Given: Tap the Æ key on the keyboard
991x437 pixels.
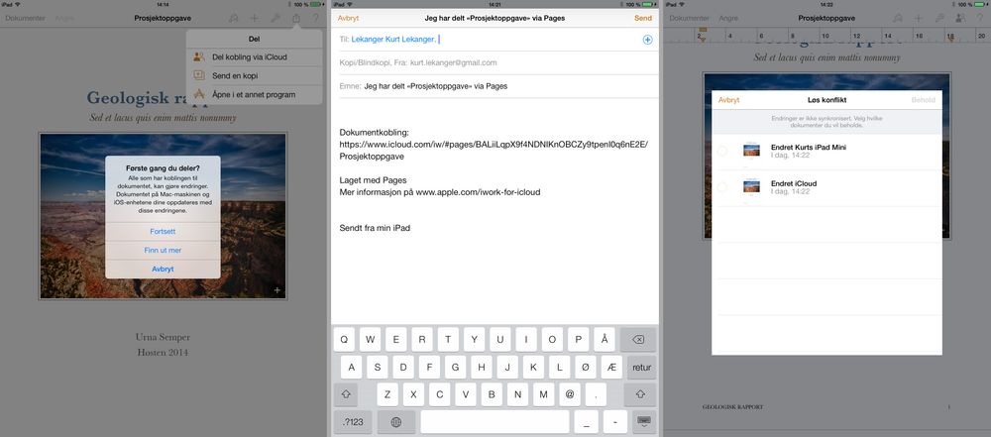Looking at the screenshot, I should [611, 367].
